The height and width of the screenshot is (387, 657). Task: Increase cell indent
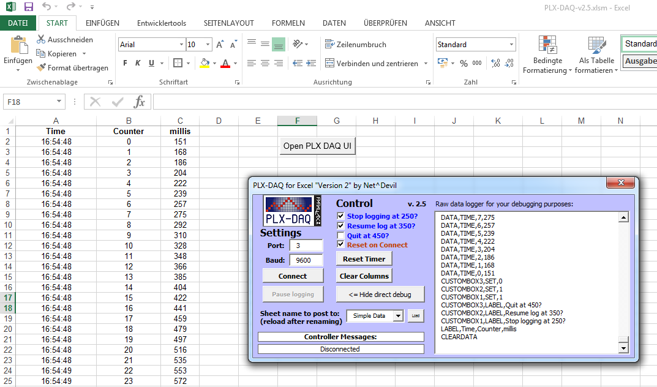[x=311, y=63]
